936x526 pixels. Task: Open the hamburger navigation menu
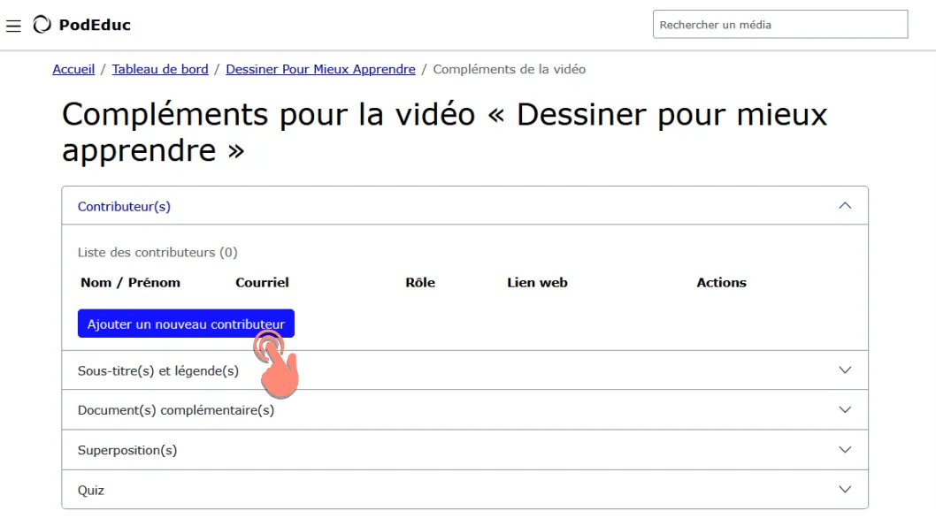[x=13, y=26]
